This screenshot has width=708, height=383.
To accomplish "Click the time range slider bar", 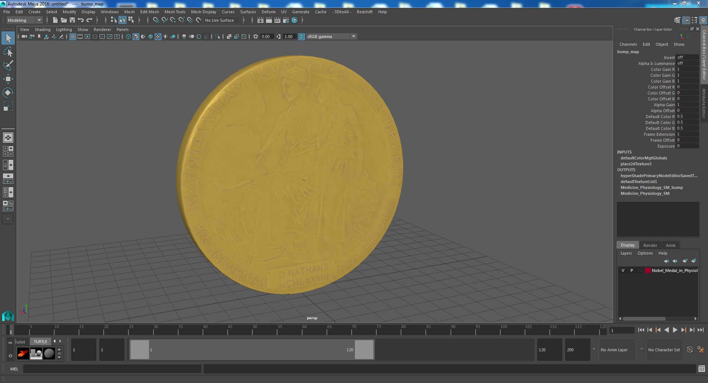I will [x=252, y=350].
